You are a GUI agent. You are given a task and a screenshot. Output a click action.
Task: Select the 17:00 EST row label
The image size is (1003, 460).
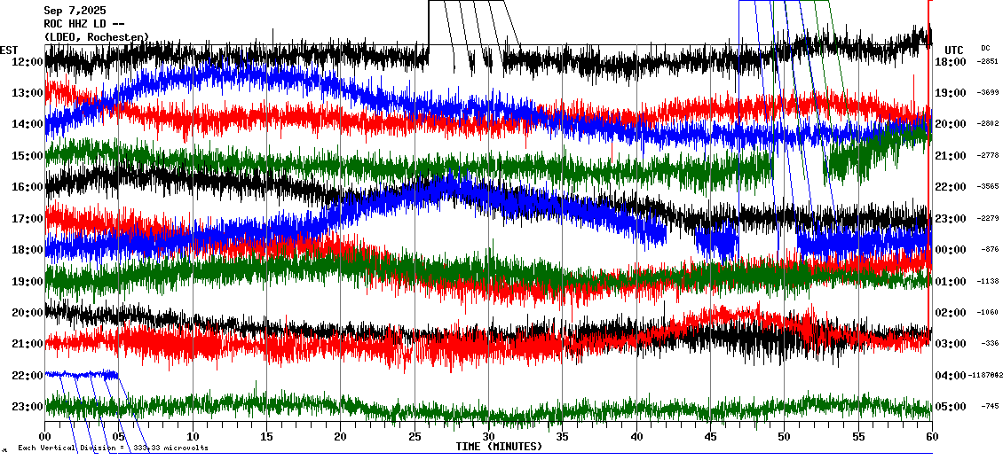click(x=28, y=219)
